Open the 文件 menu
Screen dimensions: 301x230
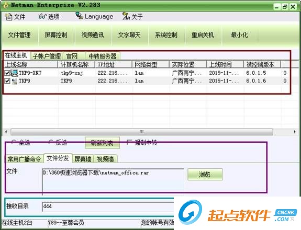click(15, 17)
